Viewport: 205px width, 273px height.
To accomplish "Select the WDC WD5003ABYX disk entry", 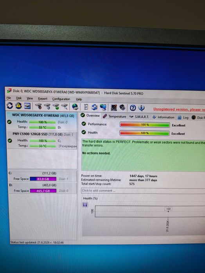I will click(x=41, y=121).
